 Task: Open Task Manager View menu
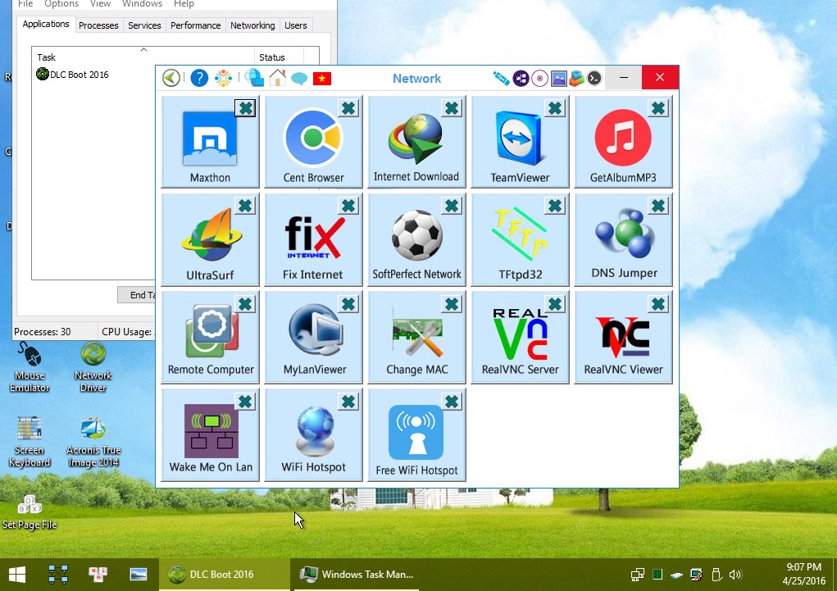click(100, 4)
